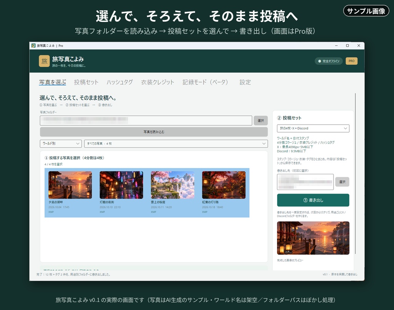Select the 紅葉の灯り路 photo thumbnail

tap(224, 185)
